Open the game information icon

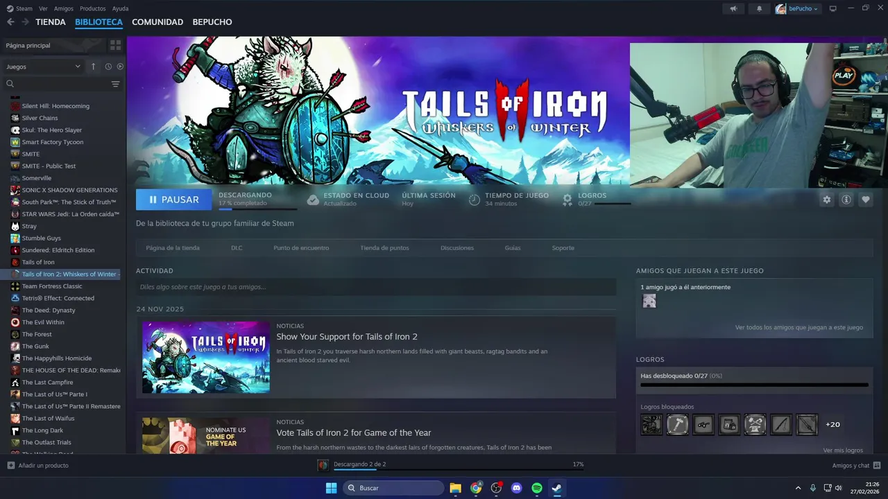[846, 200]
